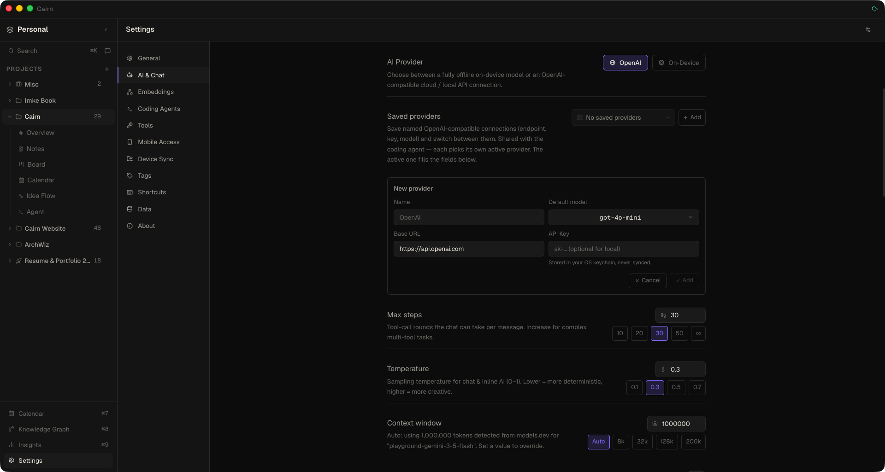Click the footer Calendar icon with ⌘7 shortcut
Screen dimensions: 885x472
pyautogui.click(x=12, y=414)
